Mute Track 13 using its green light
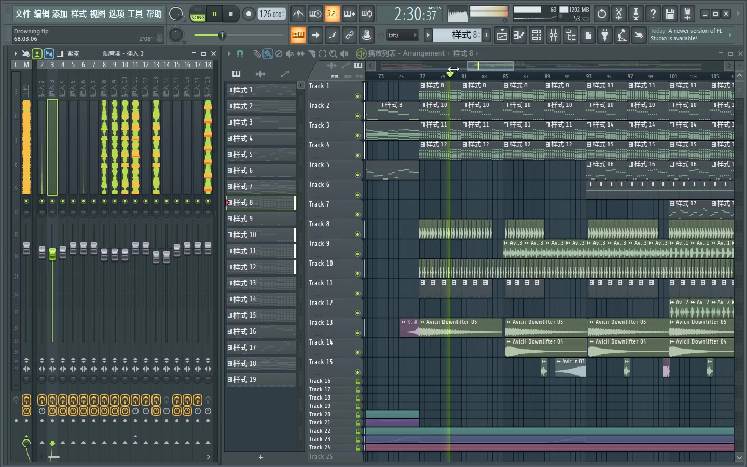Image resolution: width=747 pixels, height=467 pixels. 357,333
